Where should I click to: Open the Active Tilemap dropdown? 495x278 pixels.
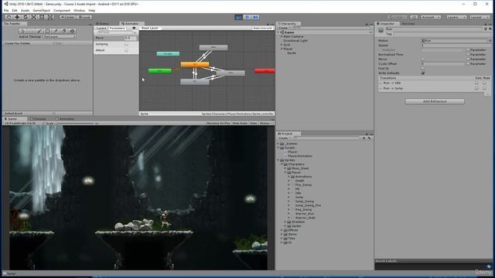click(60, 36)
